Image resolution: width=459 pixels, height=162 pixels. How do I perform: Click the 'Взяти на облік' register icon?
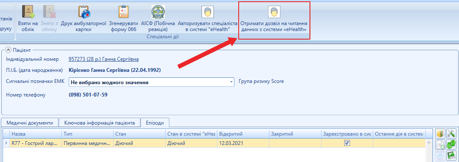click(x=28, y=12)
